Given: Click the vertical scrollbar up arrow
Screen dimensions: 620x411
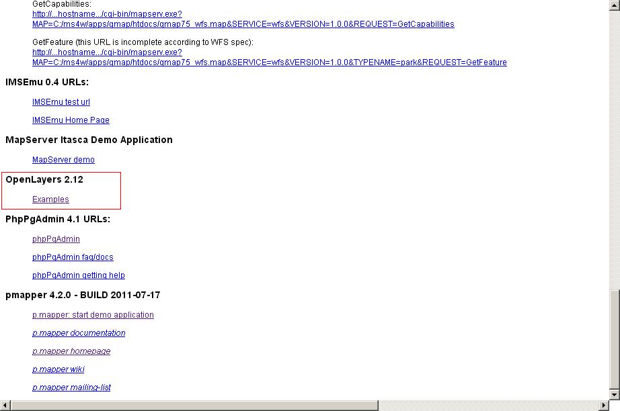Looking at the screenshot, I should click(615, 5).
